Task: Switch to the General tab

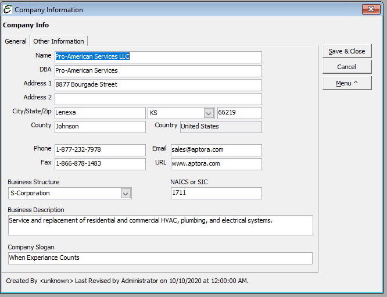Action: click(x=16, y=41)
